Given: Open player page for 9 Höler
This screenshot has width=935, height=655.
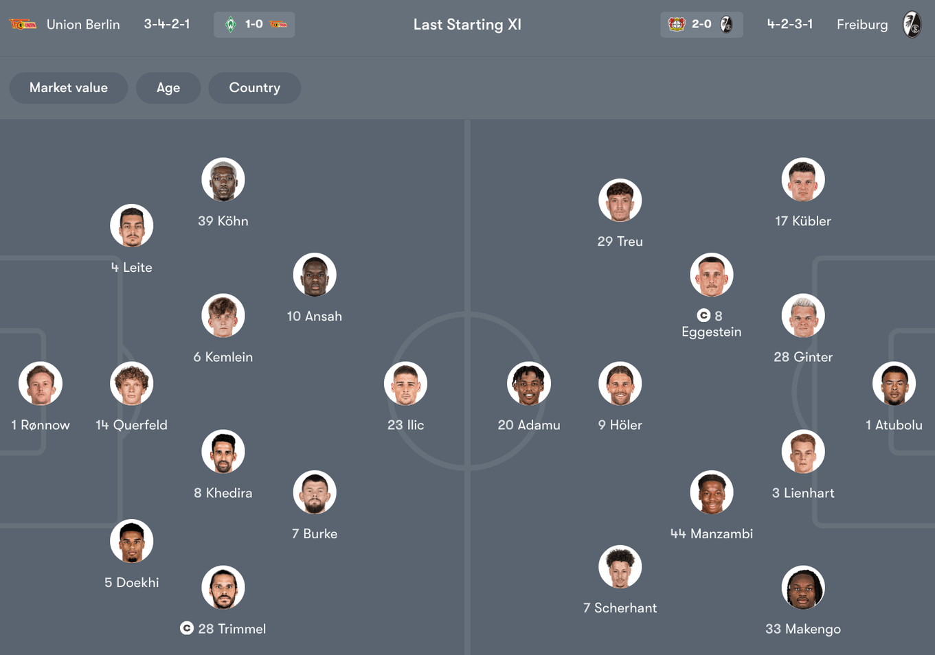Looking at the screenshot, I should 620,383.
